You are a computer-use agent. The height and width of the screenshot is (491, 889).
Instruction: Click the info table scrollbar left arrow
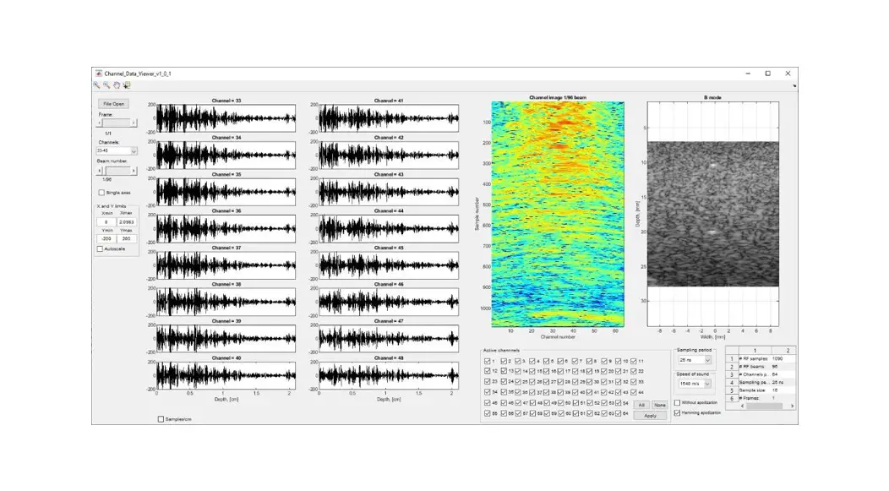(743, 406)
